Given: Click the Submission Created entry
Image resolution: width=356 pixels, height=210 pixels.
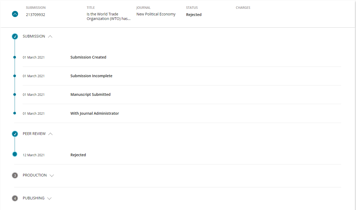Looking at the screenshot, I should 88,57.
